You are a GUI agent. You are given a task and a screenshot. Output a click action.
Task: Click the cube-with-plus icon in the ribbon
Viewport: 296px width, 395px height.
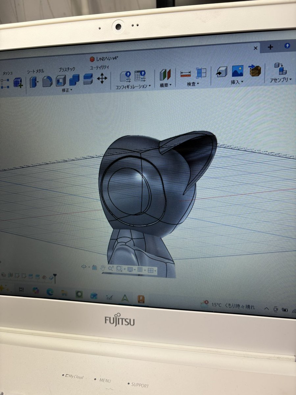coord(18,83)
